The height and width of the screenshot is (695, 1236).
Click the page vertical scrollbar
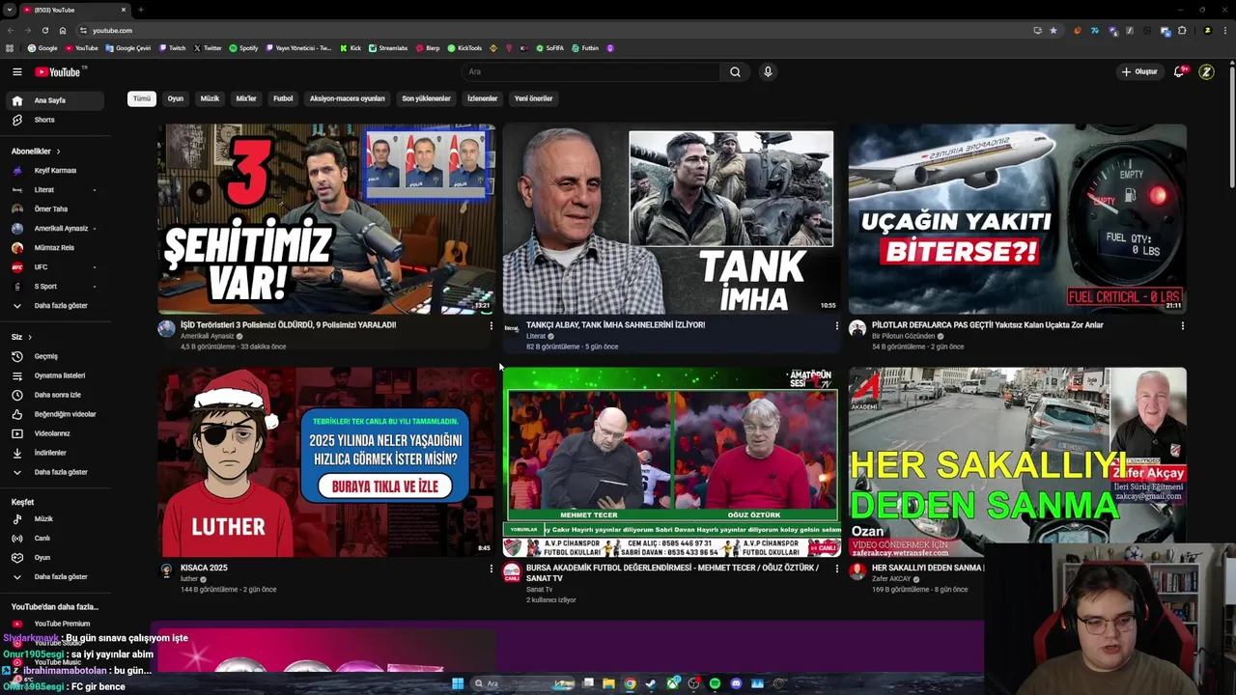coord(1231,125)
